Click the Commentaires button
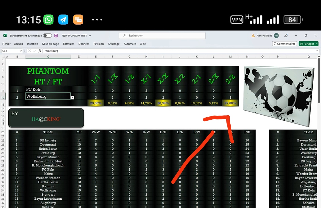321x208 pixels. click(284, 44)
